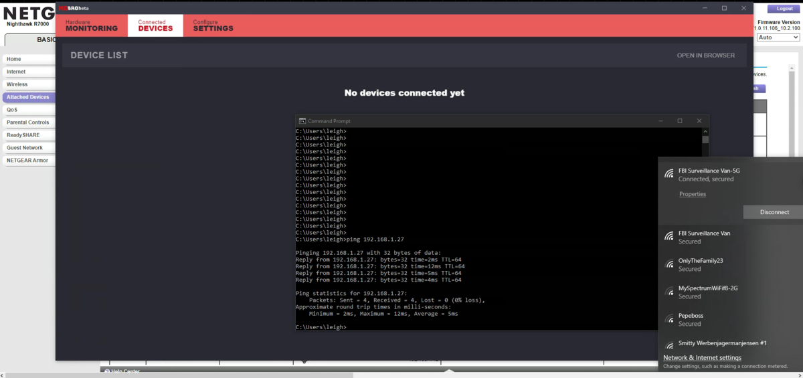The height and width of the screenshot is (378, 803).
Task: Select Wireless in Netgear sidebar
Action: pyautogui.click(x=29, y=84)
